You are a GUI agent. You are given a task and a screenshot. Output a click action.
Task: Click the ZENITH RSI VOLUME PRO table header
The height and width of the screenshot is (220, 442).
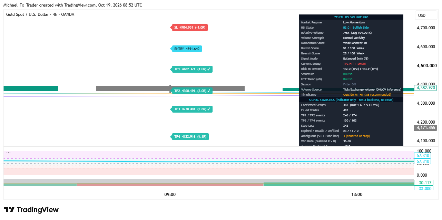click(351, 17)
